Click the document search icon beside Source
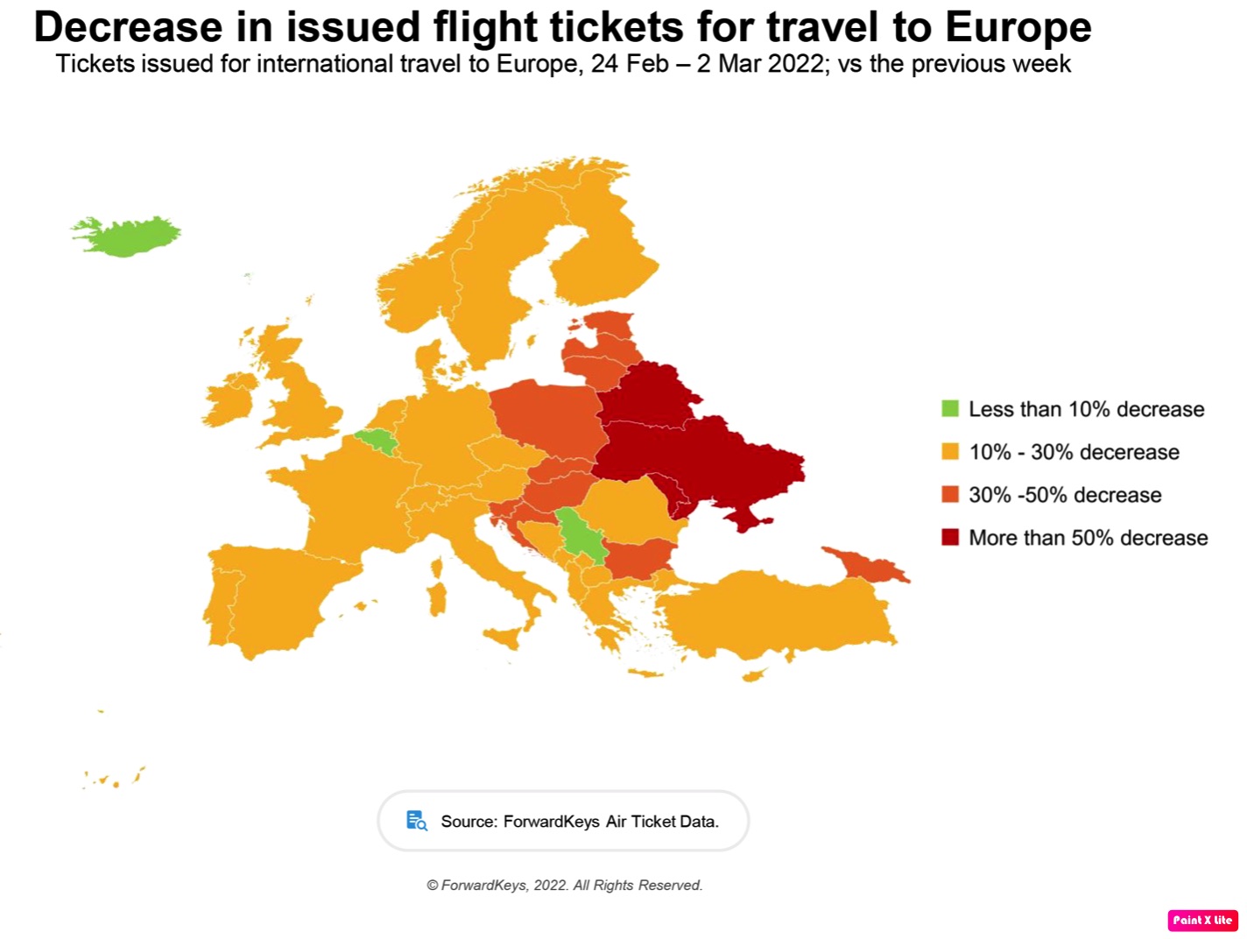This screenshot has width=1247, height=939. pyautogui.click(x=417, y=821)
